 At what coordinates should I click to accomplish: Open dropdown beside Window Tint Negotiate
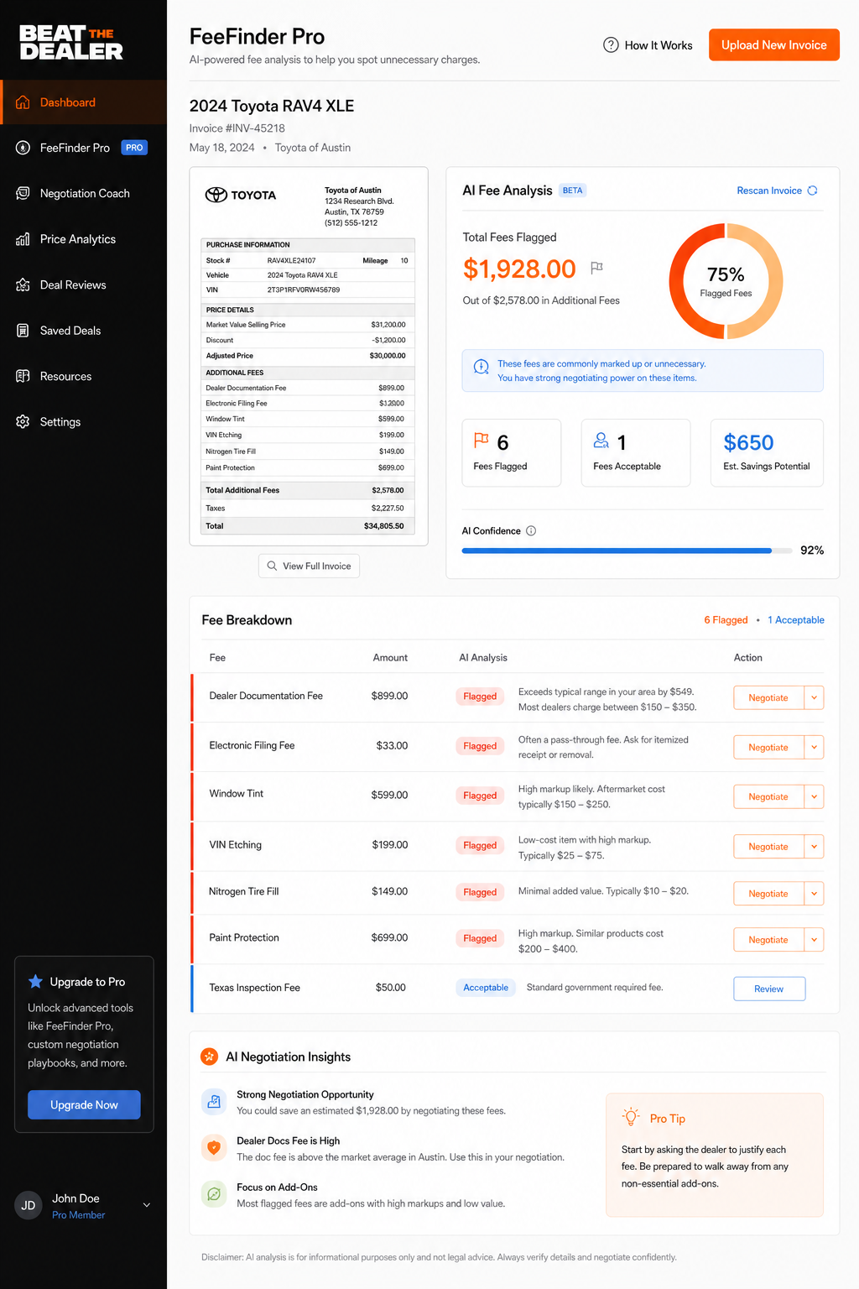point(814,796)
